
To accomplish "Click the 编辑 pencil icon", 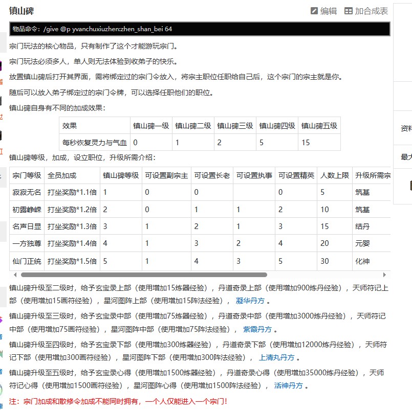I will (314, 11).
